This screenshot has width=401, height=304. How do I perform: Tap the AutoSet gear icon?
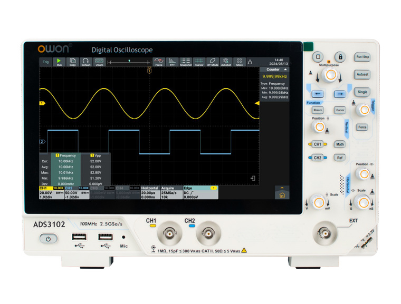pyautogui.click(x=226, y=62)
